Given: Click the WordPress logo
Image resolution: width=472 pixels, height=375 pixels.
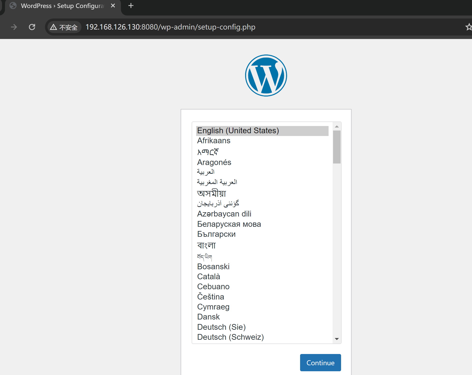Looking at the screenshot, I should 266,75.
